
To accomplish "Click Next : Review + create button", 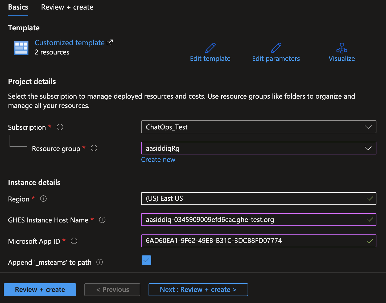I will click(x=198, y=289).
